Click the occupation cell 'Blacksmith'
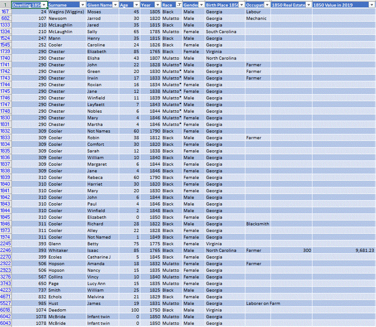 pos(258,224)
